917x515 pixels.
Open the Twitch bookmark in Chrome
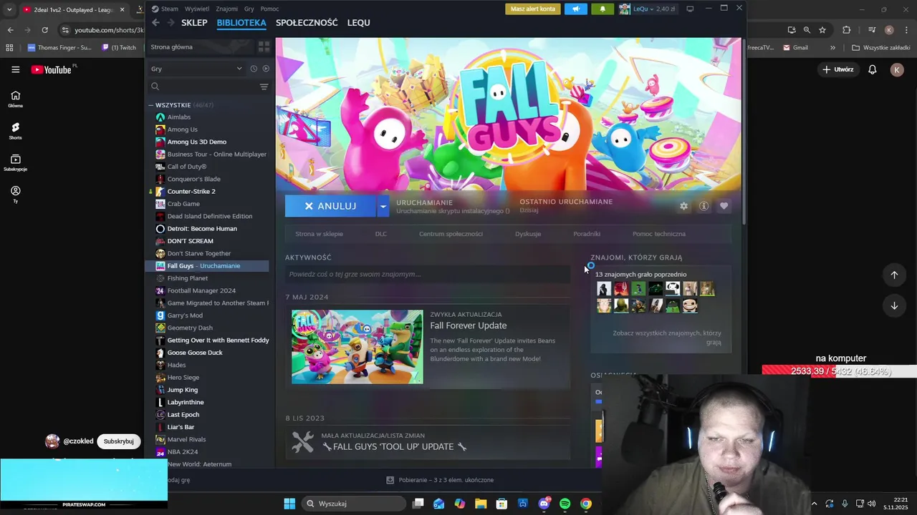click(119, 48)
